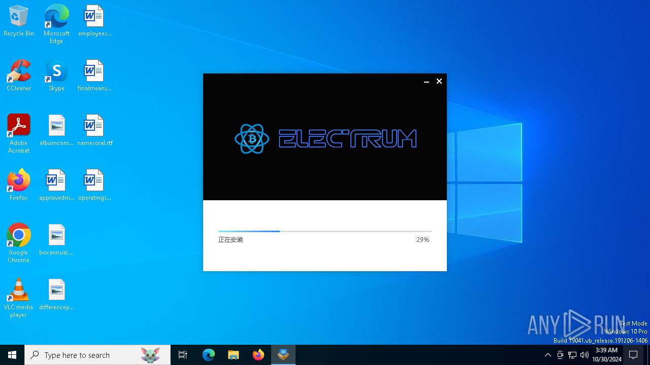Screen dimensions: 650x365
Task: Open CCleaner desktop shortcut
Action: [x=19, y=76]
